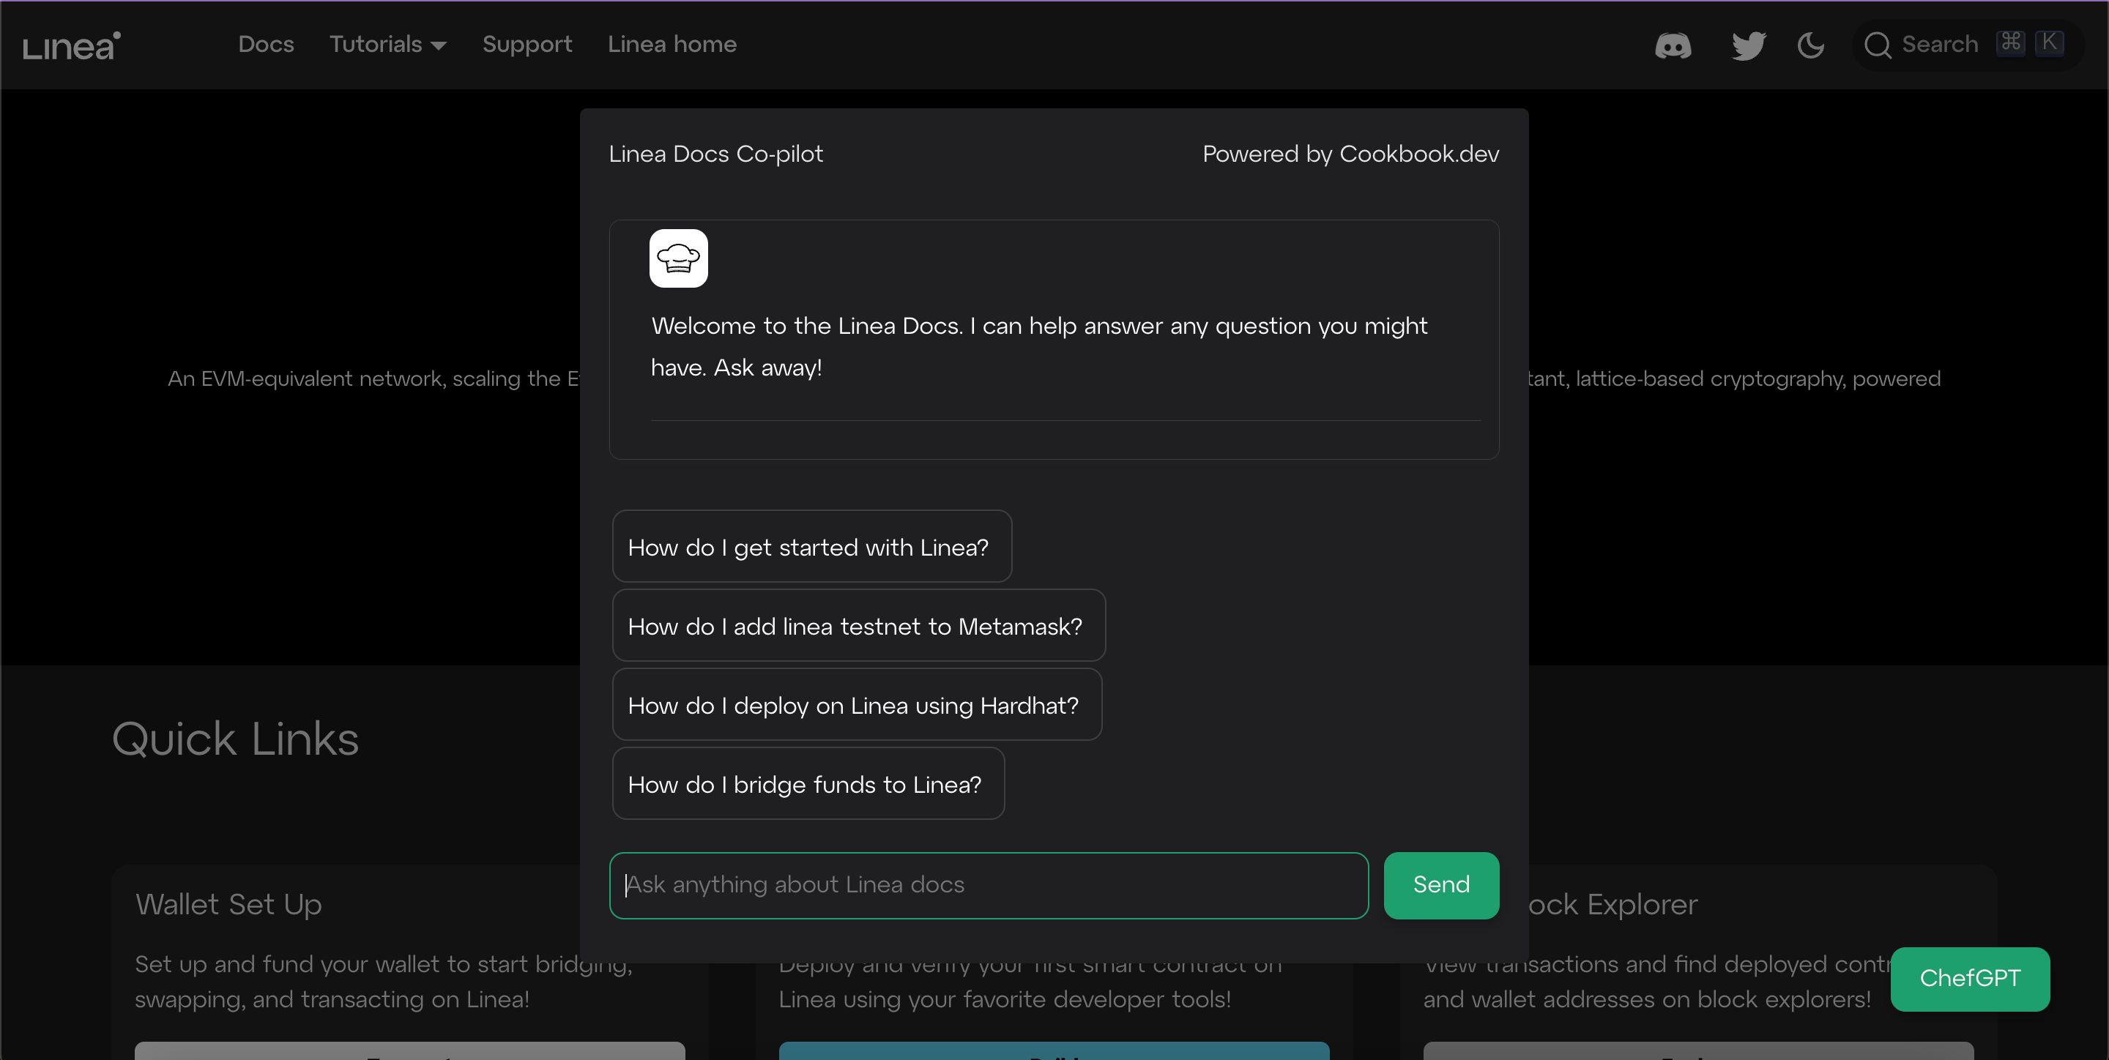Open the Docs nav item
Screen dimensions: 2109x1060
pyautogui.click(x=266, y=44)
